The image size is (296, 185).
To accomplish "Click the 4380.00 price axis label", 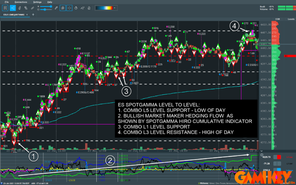I will coord(266,119).
